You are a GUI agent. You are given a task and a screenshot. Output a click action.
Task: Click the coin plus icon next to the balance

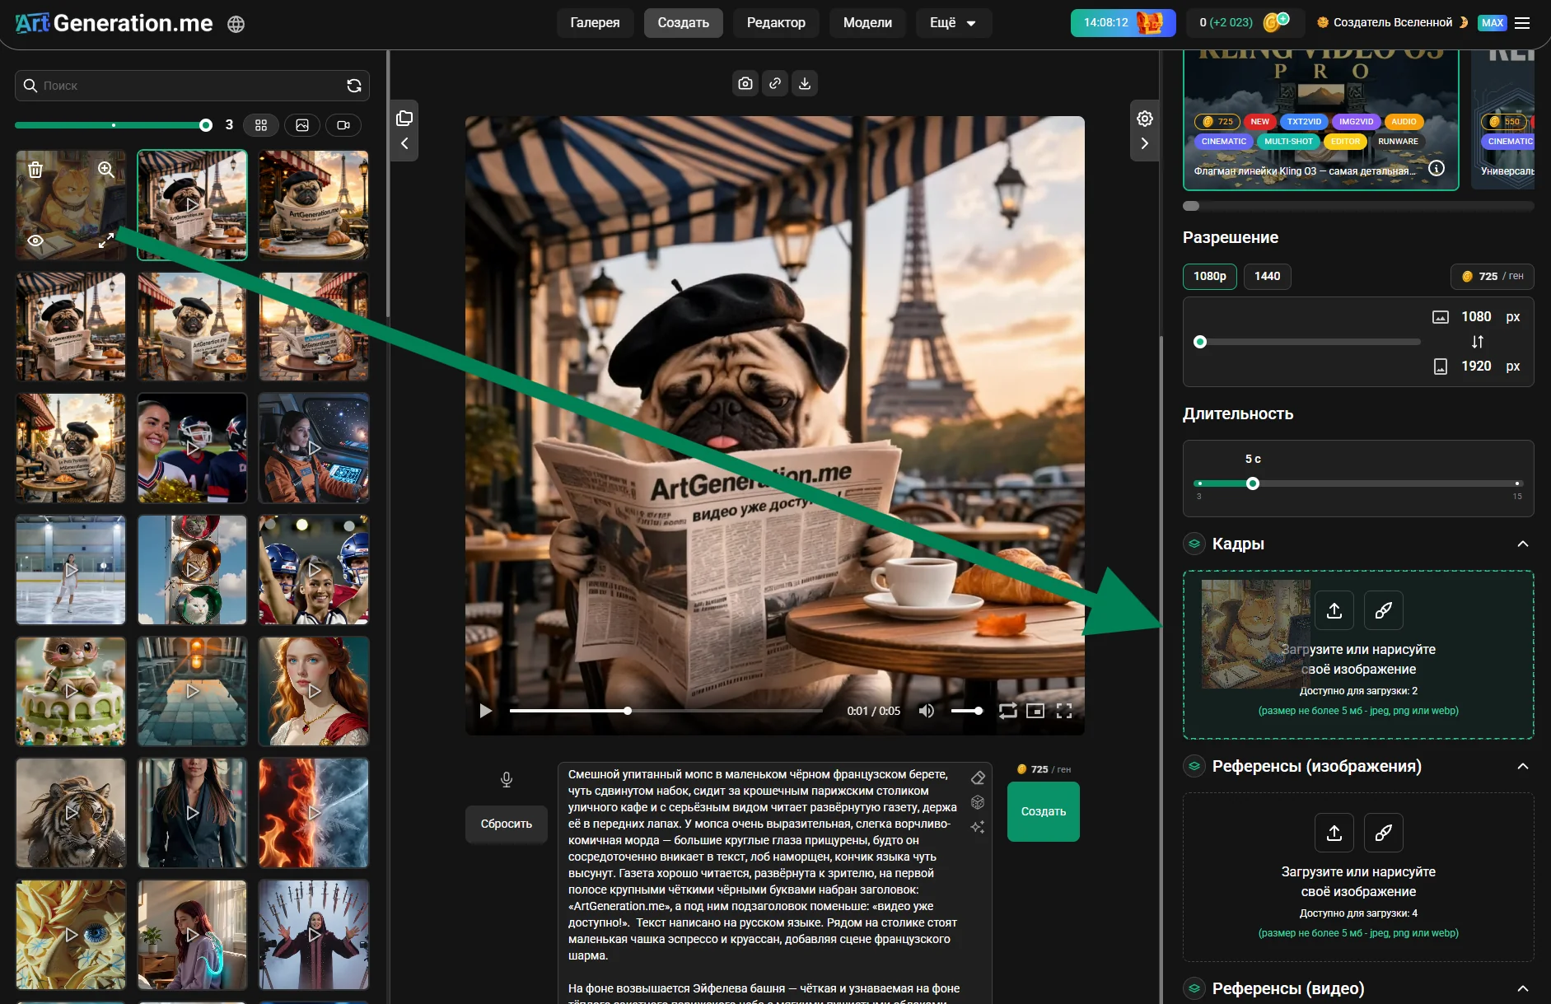click(1276, 22)
